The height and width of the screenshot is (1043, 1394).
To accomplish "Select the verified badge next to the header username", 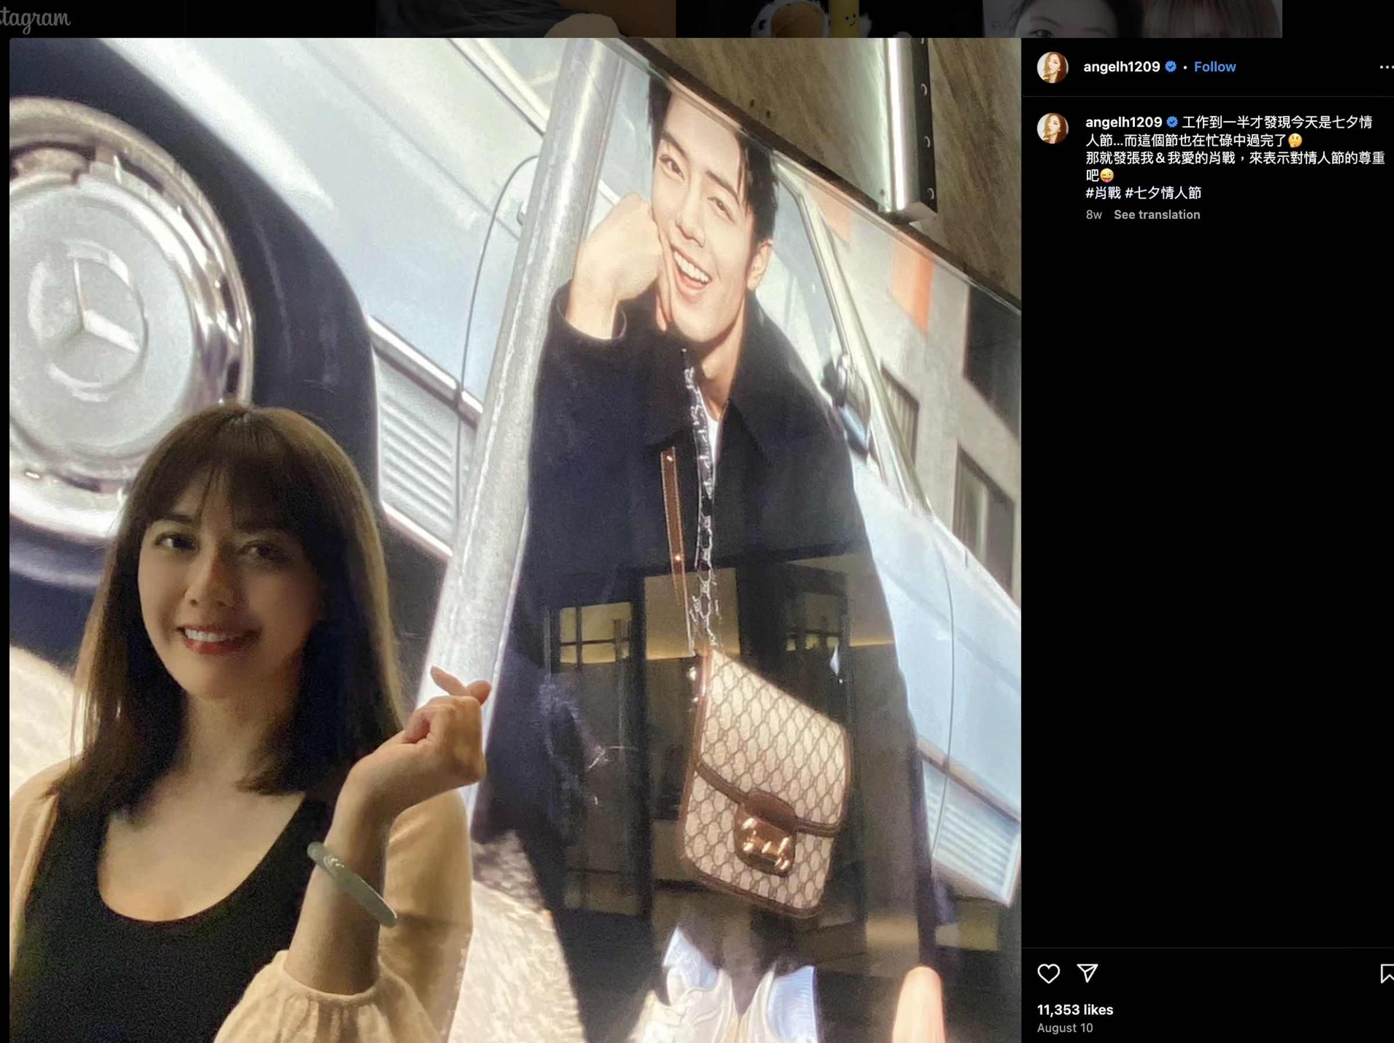I will (x=1170, y=67).
